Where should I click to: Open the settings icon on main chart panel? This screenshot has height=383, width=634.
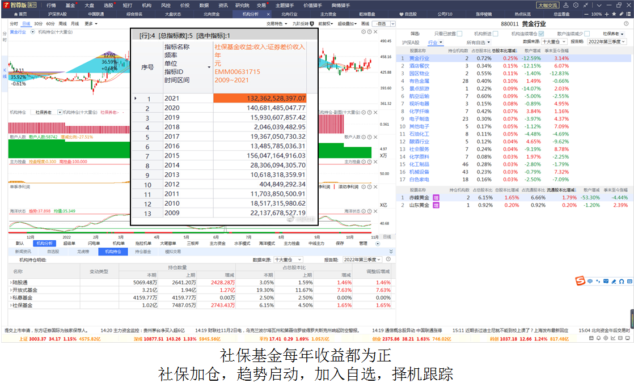364,32
